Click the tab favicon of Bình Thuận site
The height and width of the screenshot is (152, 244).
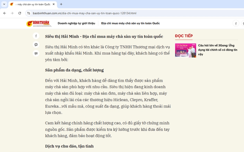(x=12, y=4)
